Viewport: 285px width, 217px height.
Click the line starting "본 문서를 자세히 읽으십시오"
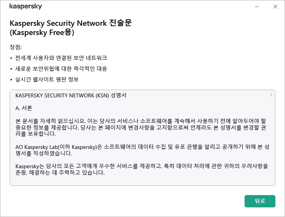(x=141, y=121)
